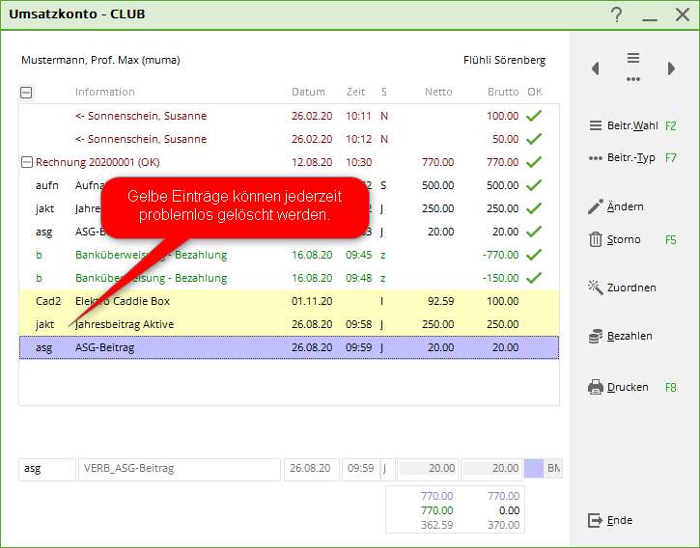Click the Ändern pencil icon

[596, 206]
